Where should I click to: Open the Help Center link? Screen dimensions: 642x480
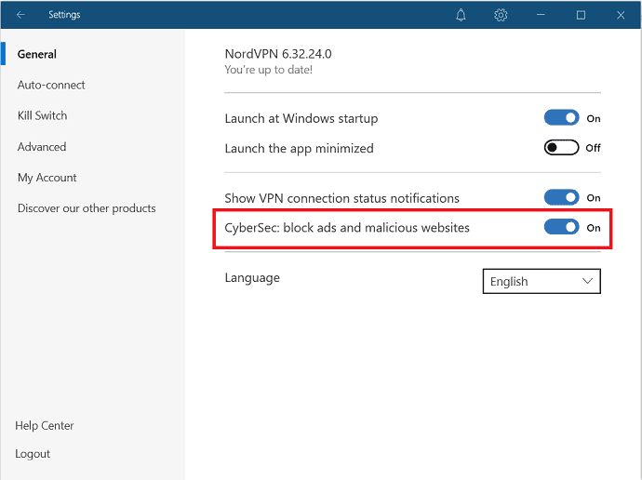(x=45, y=425)
